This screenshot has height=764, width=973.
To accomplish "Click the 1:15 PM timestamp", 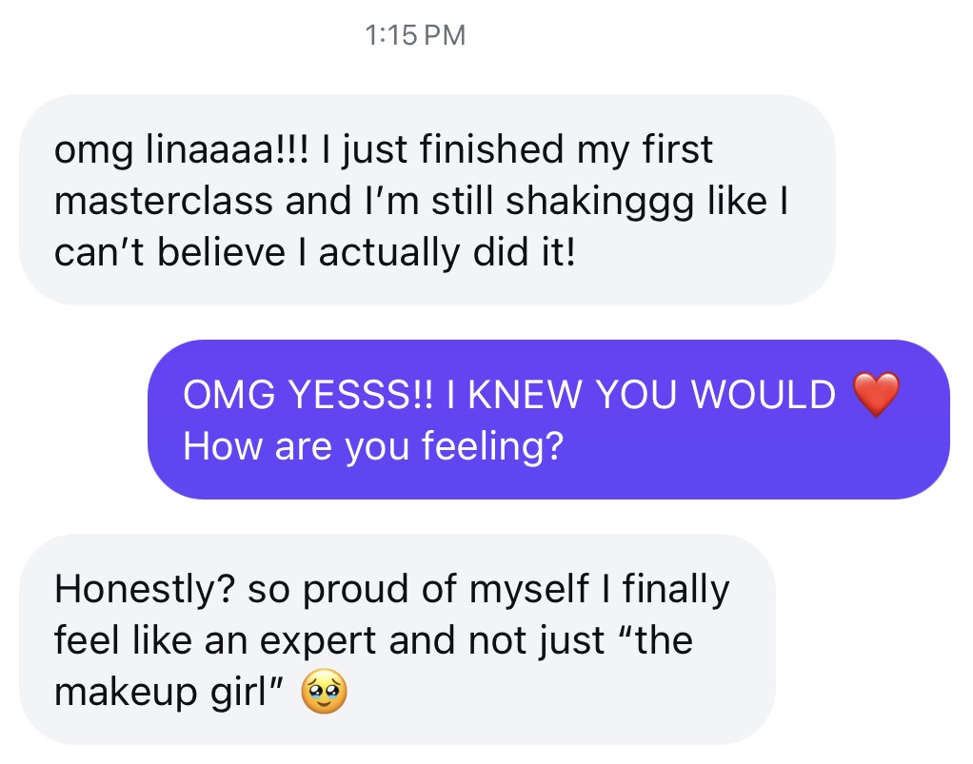I will click(x=416, y=36).
